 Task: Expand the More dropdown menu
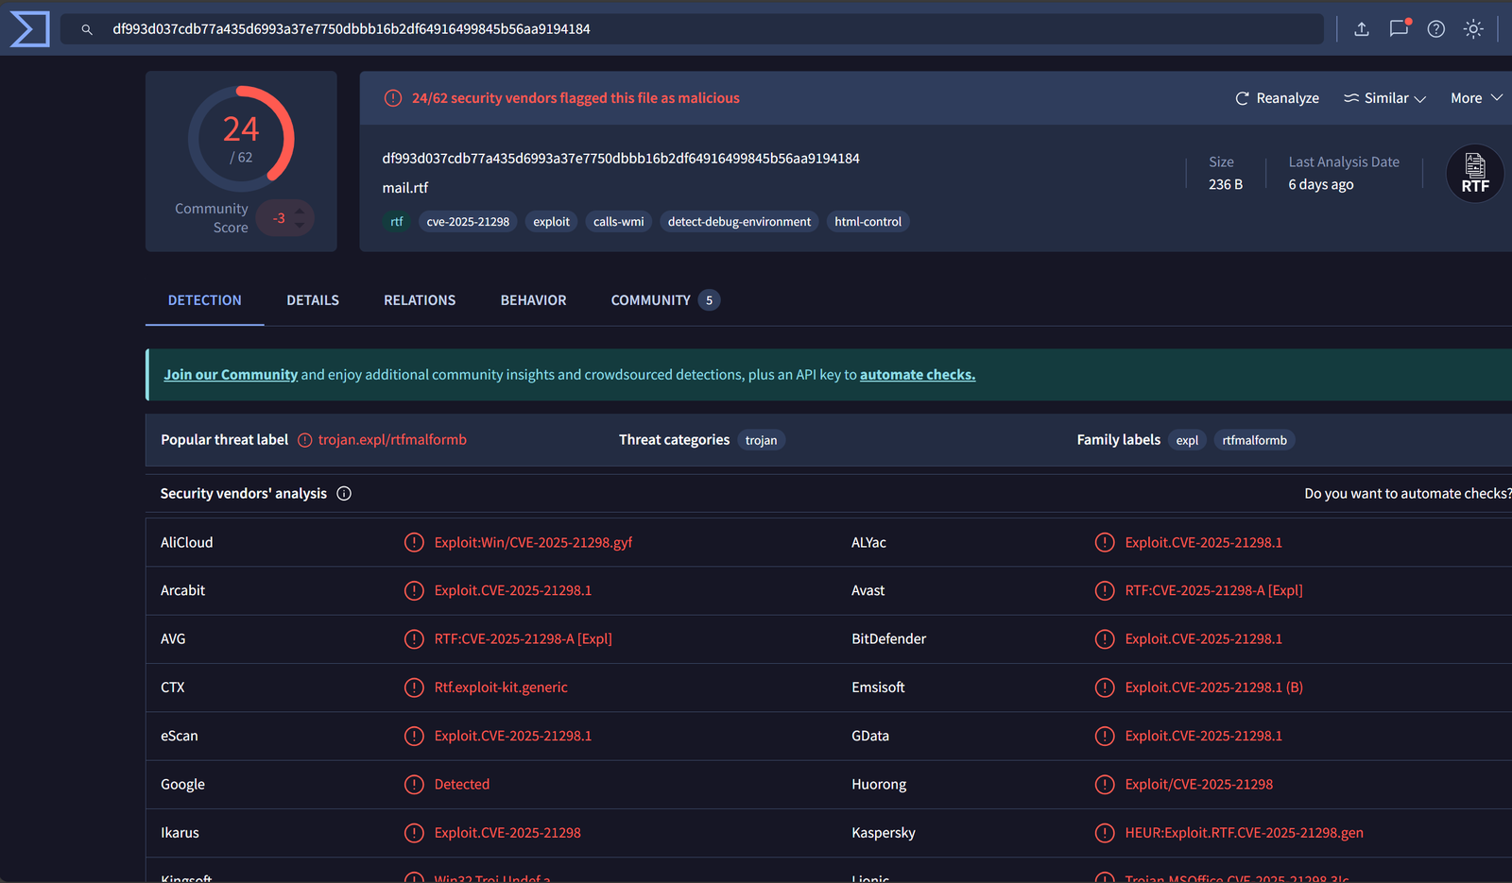(x=1476, y=98)
